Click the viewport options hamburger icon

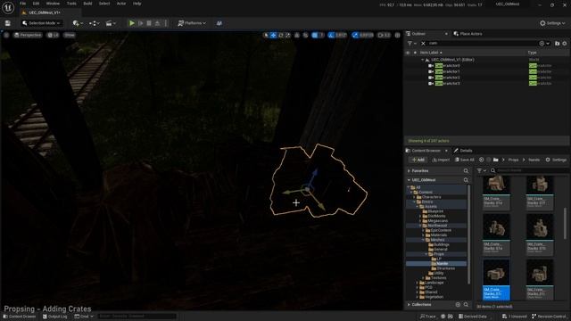click(6, 35)
